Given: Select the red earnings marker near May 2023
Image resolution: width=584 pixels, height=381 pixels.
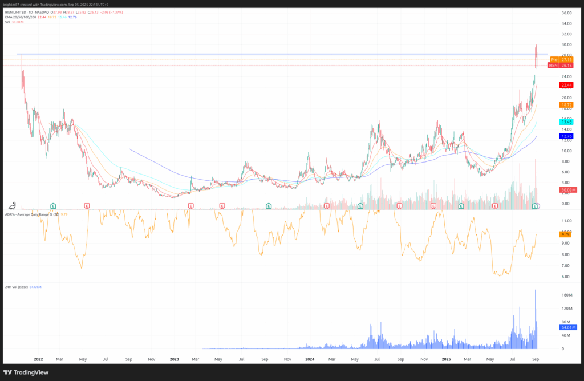Looking at the screenshot, I should pos(222,206).
